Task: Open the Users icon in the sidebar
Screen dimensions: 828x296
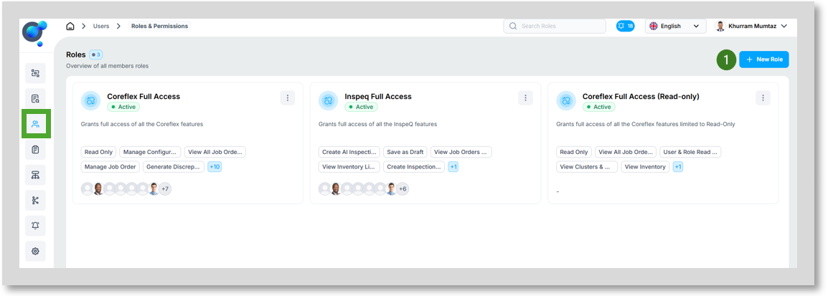Action: [x=35, y=124]
